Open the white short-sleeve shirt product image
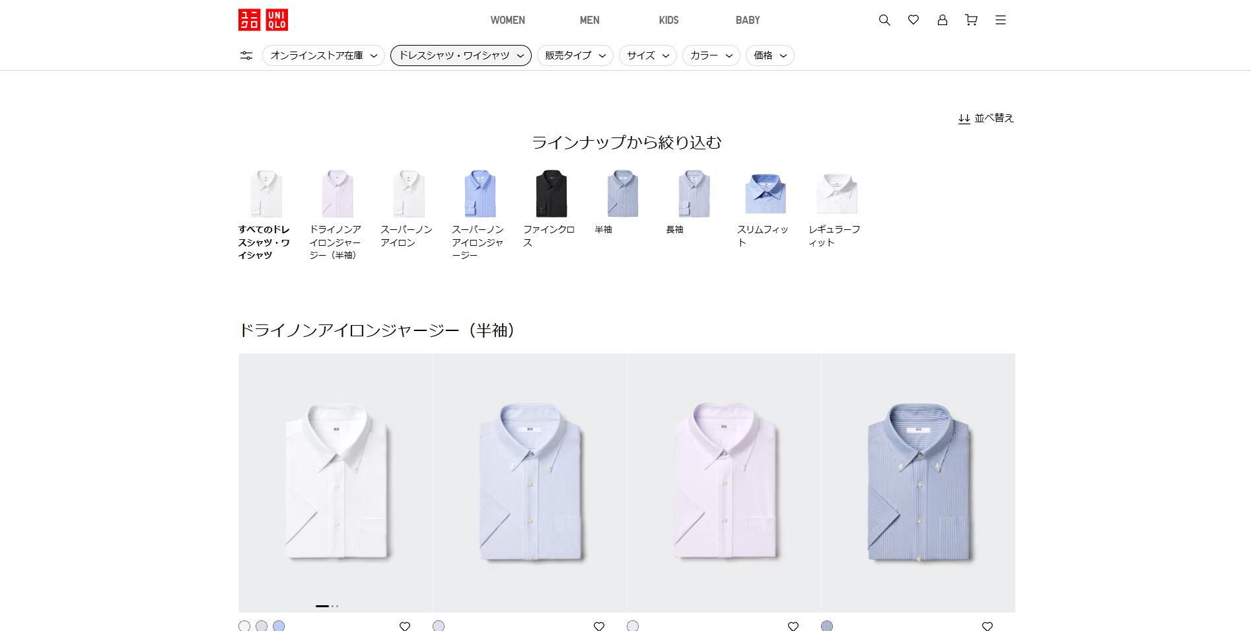The height and width of the screenshot is (631, 1251). [336, 483]
